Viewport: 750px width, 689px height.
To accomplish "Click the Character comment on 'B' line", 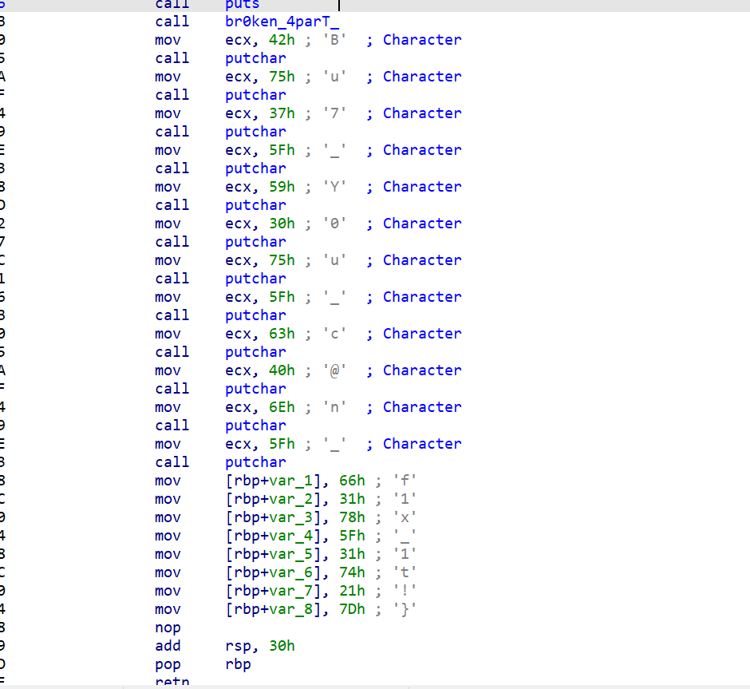I will coord(422,40).
